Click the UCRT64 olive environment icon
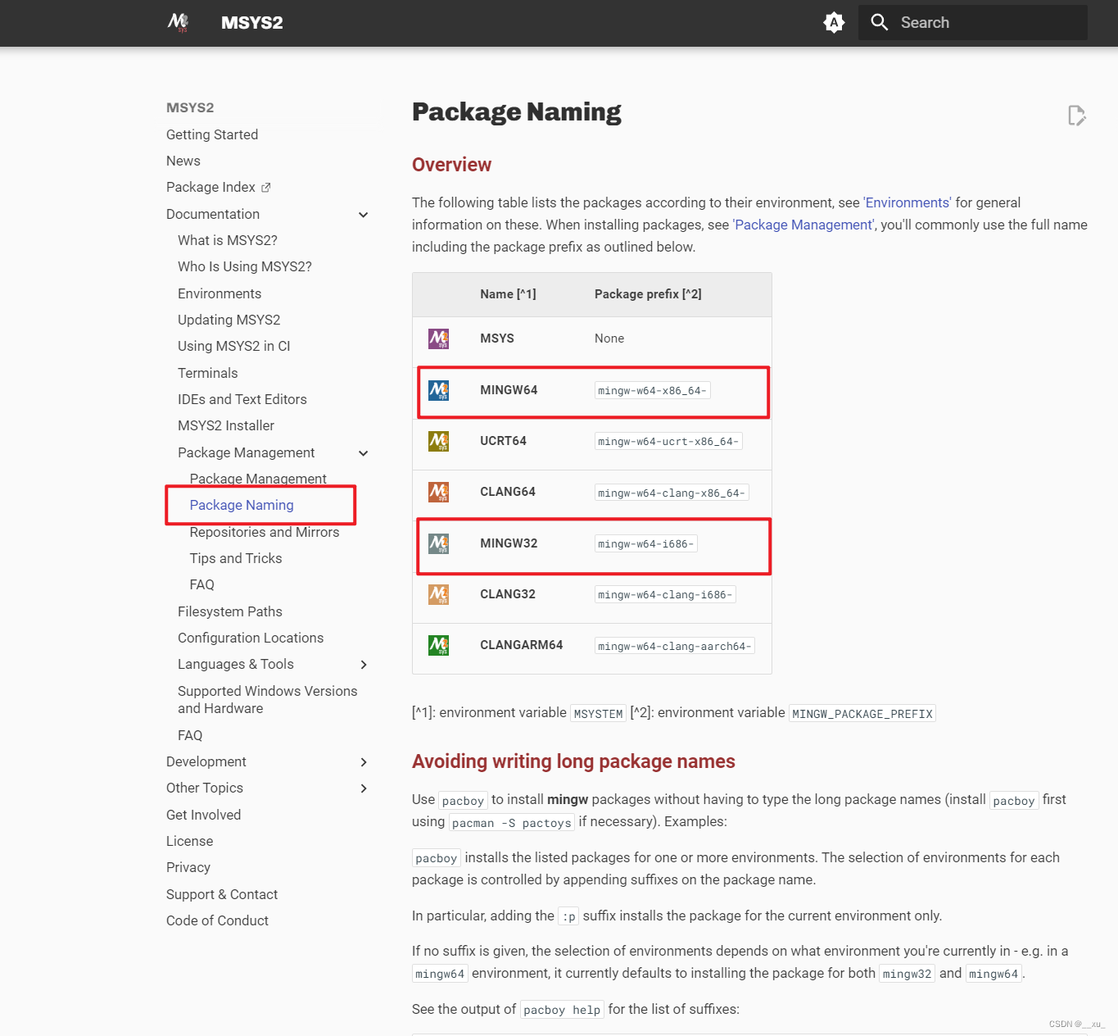This screenshot has width=1118, height=1036. pos(439,441)
